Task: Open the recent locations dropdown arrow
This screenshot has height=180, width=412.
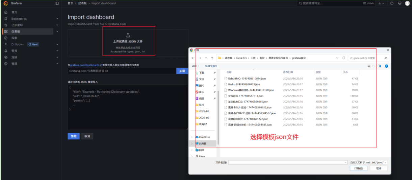Action: [x=206, y=58]
